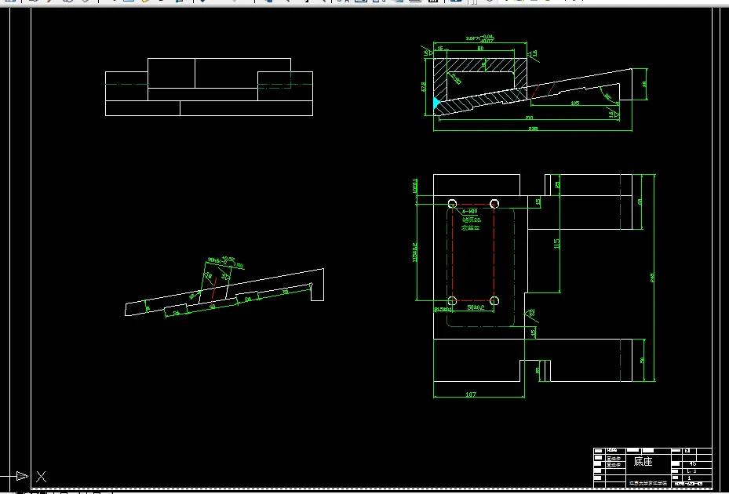Select the red centerline in the inclined view
Screen dimensions: 729x494
coord(214,291)
